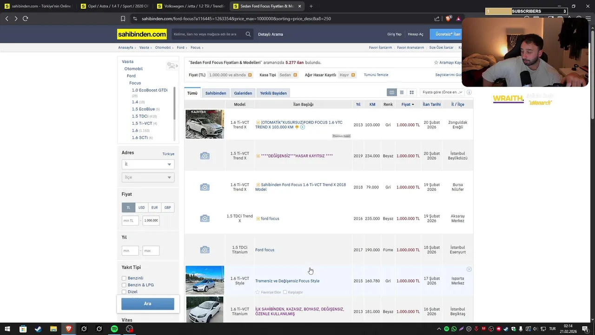Click camera placeholder of DEĞİŞENSİZ HASAR KAYITSIZ listing
Viewport: 595px width, 335px height.
[205, 156]
